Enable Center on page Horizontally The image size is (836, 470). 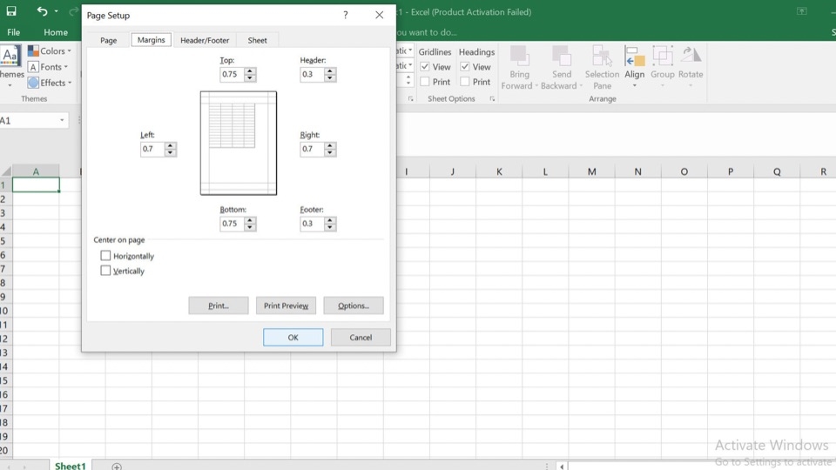(x=105, y=256)
